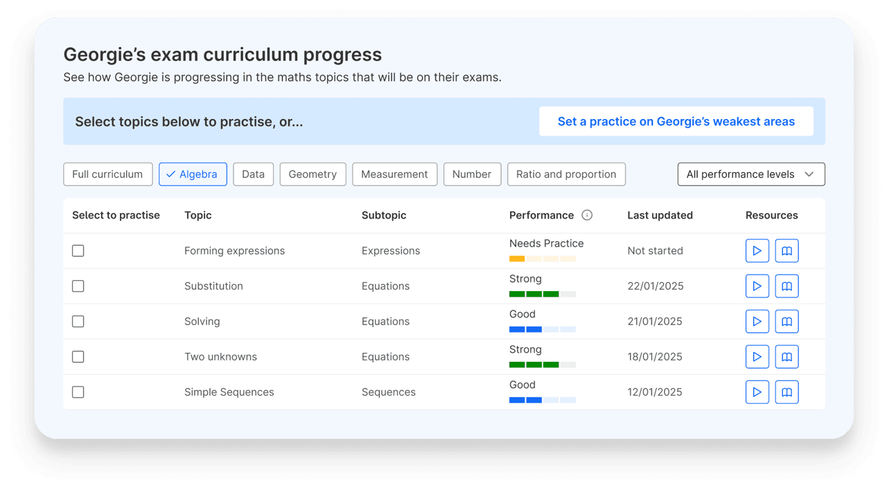Play the practice resource for Solving

pyautogui.click(x=757, y=321)
